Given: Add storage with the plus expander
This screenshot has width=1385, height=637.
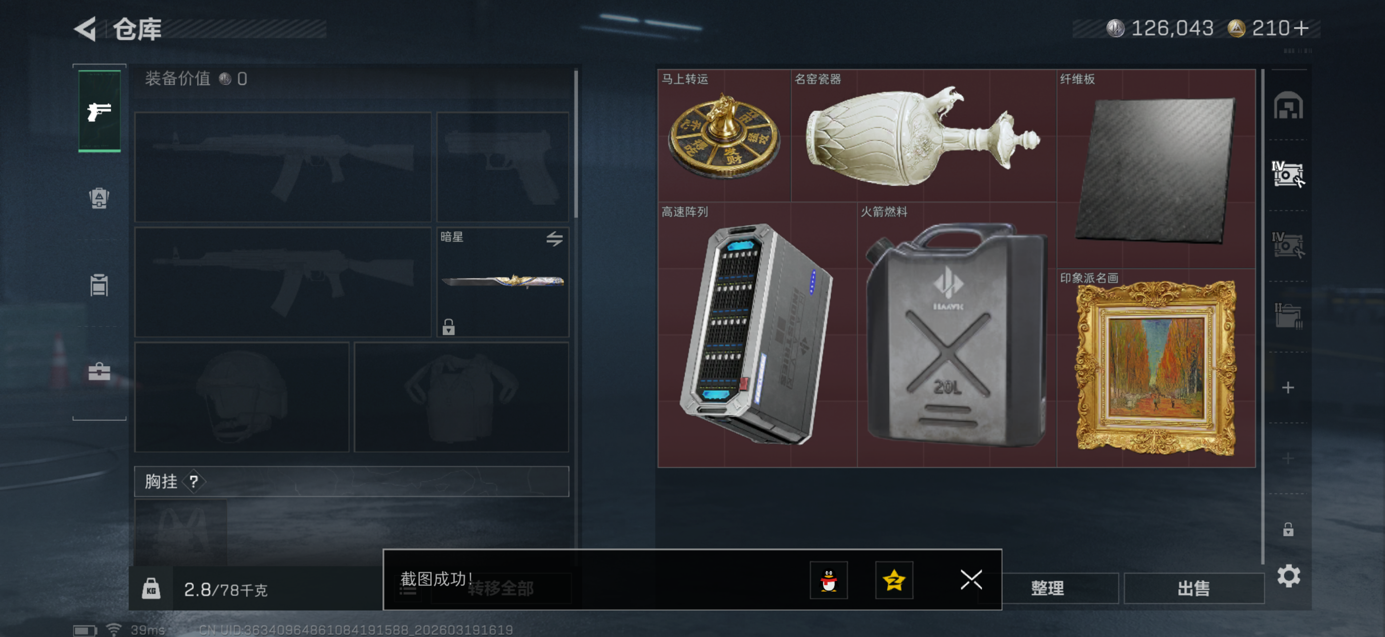Looking at the screenshot, I should pos(1287,387).
